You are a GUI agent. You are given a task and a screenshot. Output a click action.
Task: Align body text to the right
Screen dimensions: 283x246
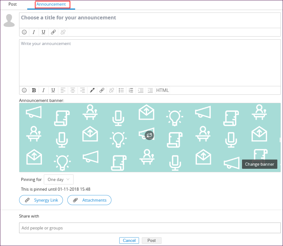click(x=82, y=90)
